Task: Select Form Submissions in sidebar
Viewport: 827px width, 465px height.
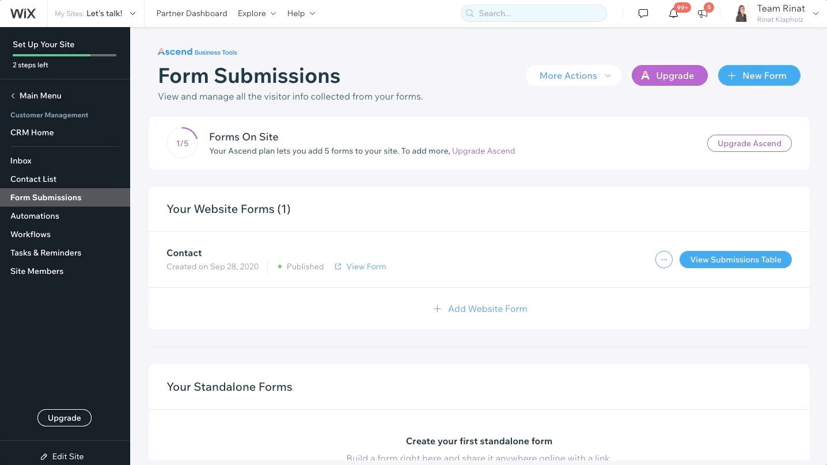Action: pyautogui.click(x=65, y=197)
